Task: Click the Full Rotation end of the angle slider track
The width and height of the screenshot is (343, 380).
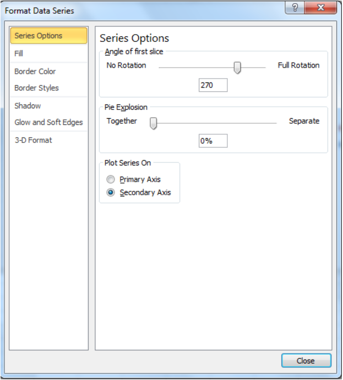Action: 264,68
